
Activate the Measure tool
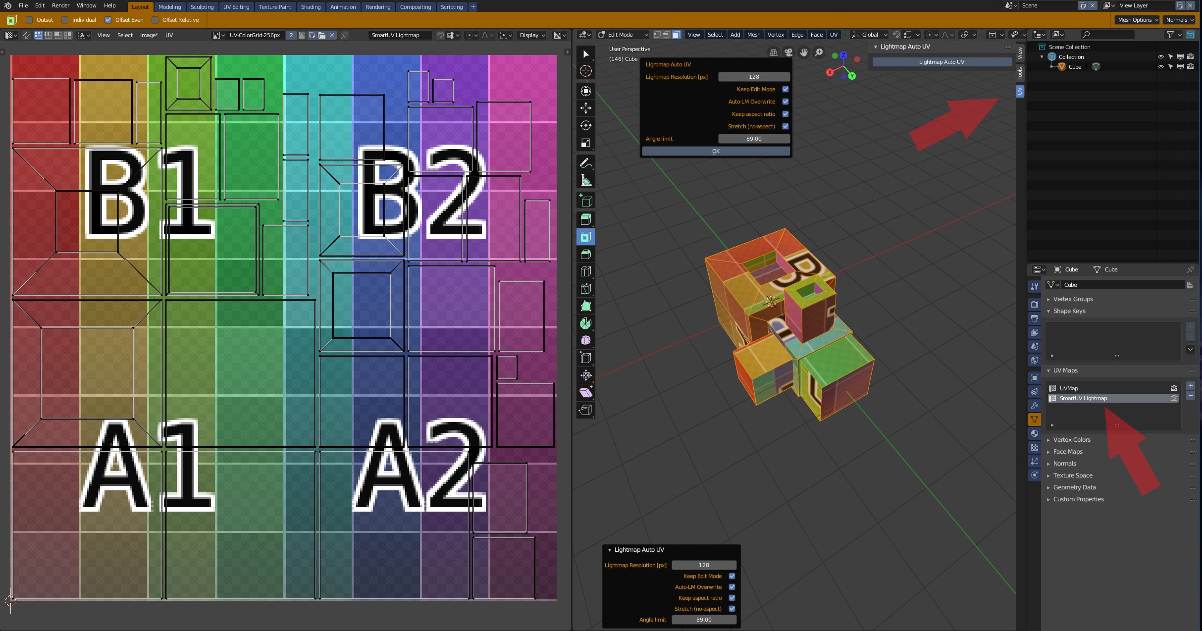[586, 180]
